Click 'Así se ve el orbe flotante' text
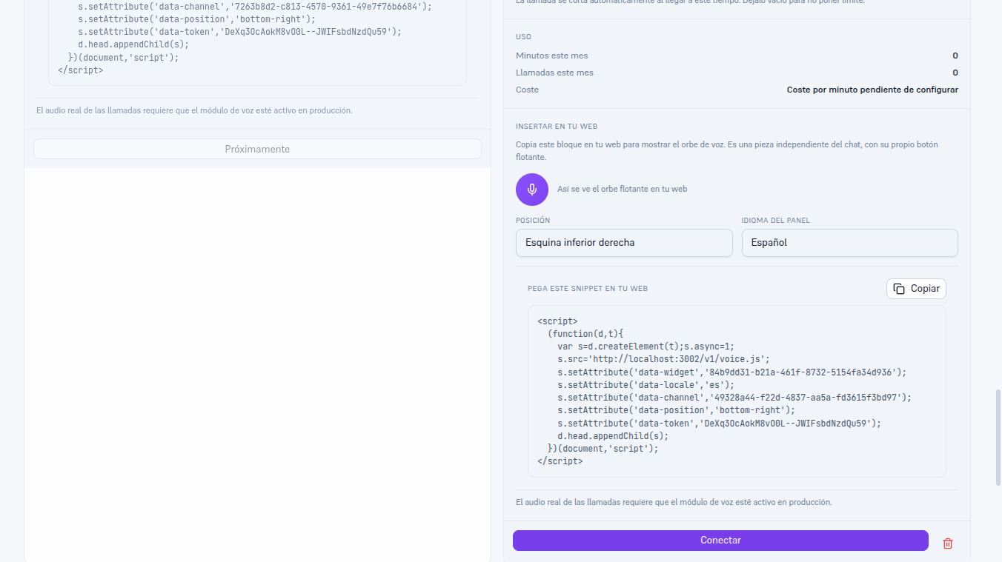 (x=622, y=189)
